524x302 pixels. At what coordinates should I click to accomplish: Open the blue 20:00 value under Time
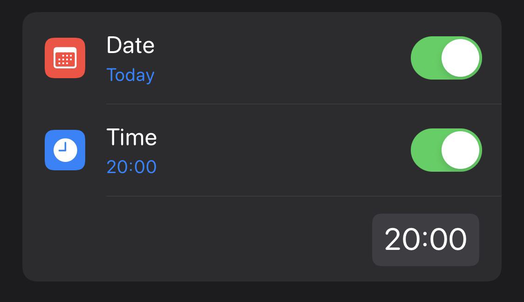[131, 167]
